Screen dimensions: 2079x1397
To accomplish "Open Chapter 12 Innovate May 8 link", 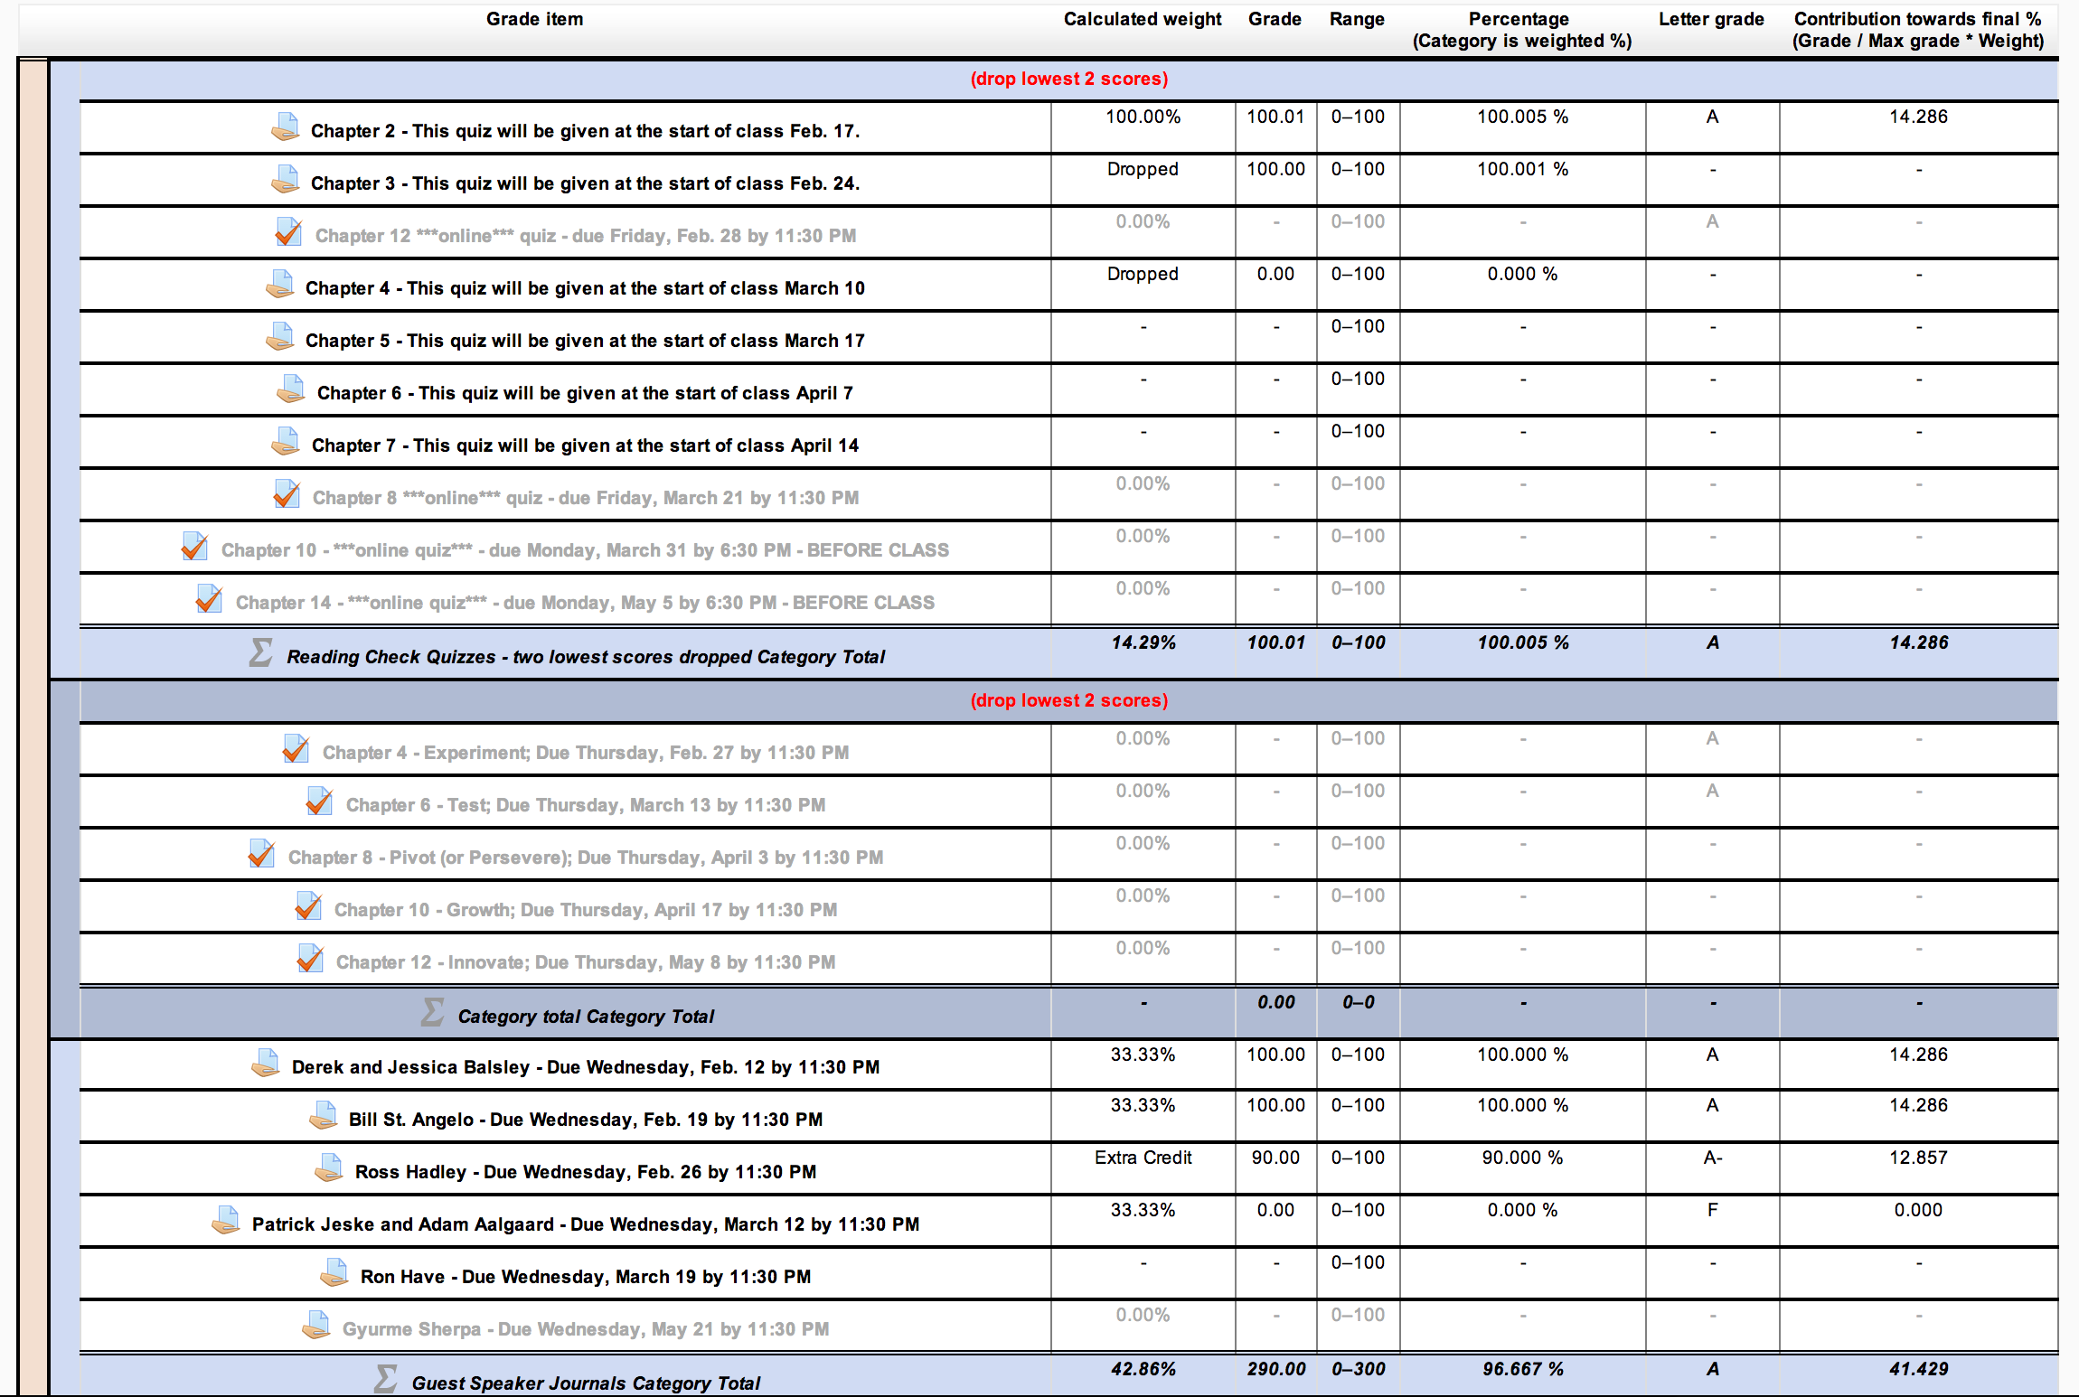I will [x=585, y=962].
